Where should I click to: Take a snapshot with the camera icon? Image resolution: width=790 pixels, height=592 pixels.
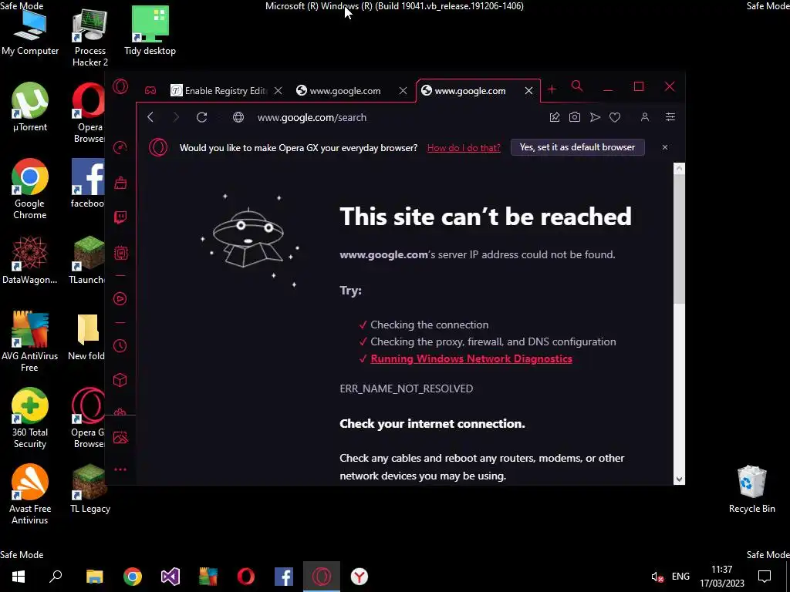point(574,117)
